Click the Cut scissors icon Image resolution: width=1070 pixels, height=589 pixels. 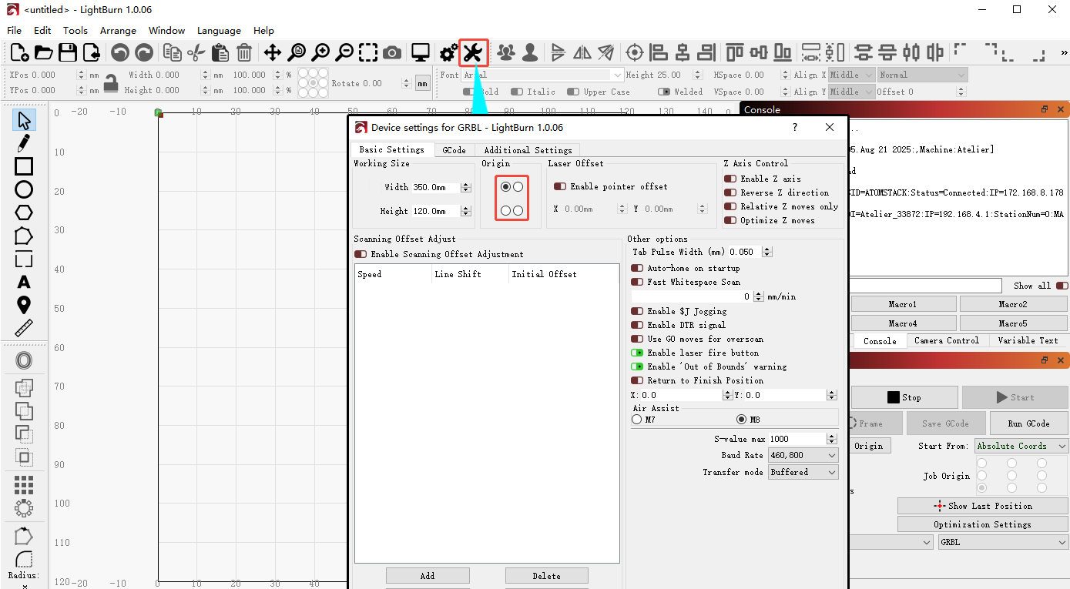[196, 52]
